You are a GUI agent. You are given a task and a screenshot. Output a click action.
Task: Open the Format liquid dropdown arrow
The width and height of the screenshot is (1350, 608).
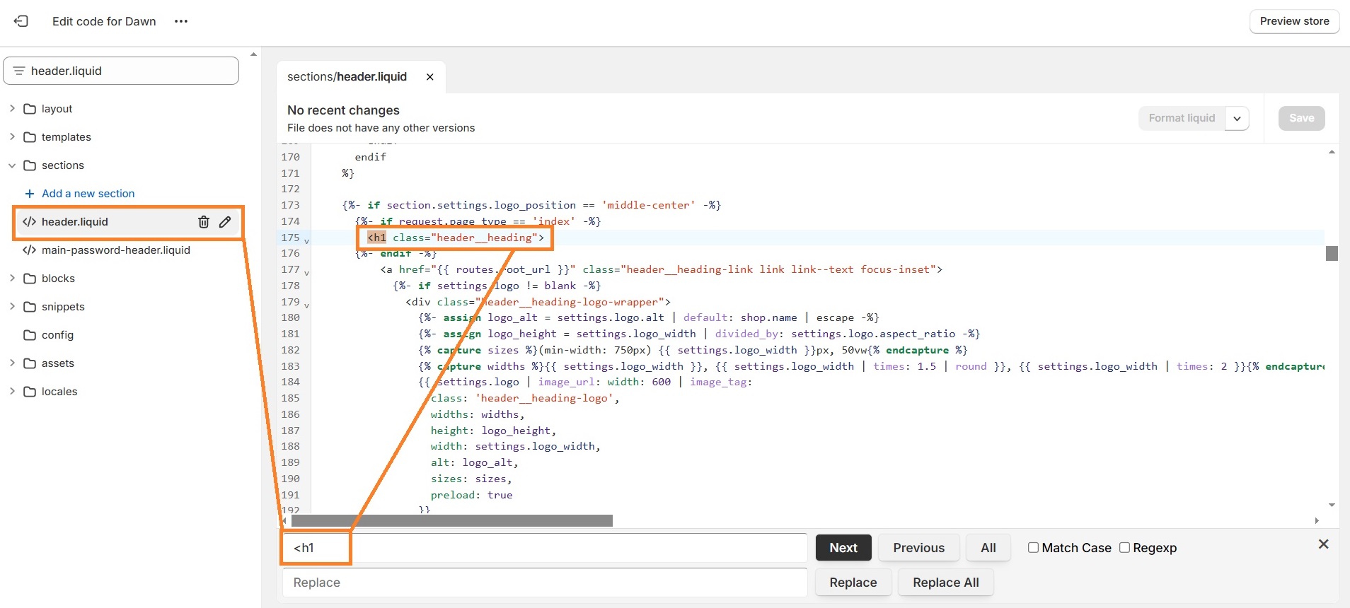[x=1237, y=118]
